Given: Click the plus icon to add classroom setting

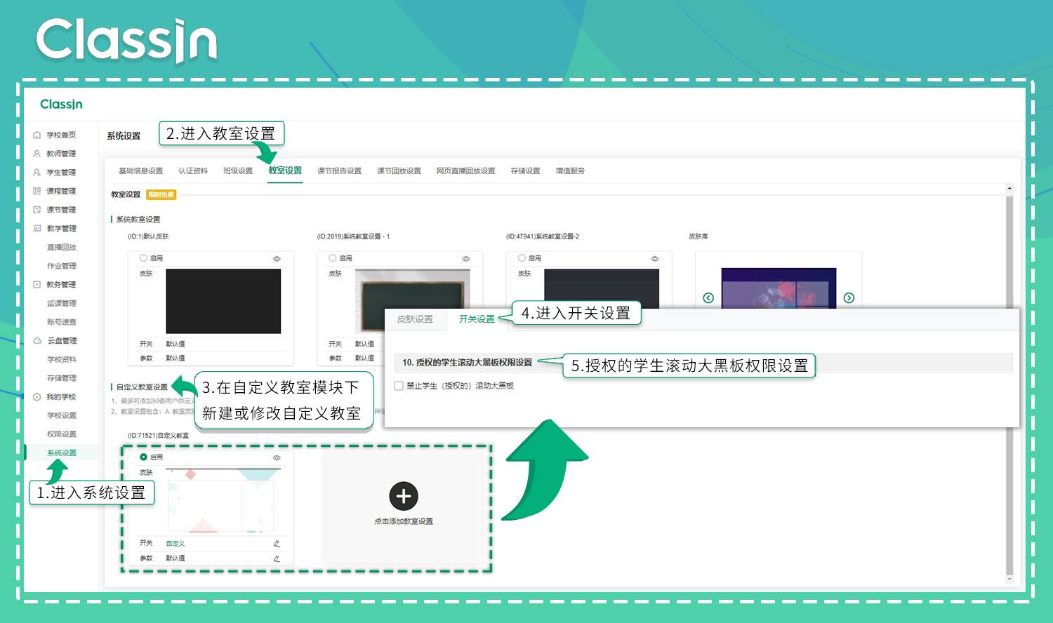Looking at the screenshot, I should [404, 496].
